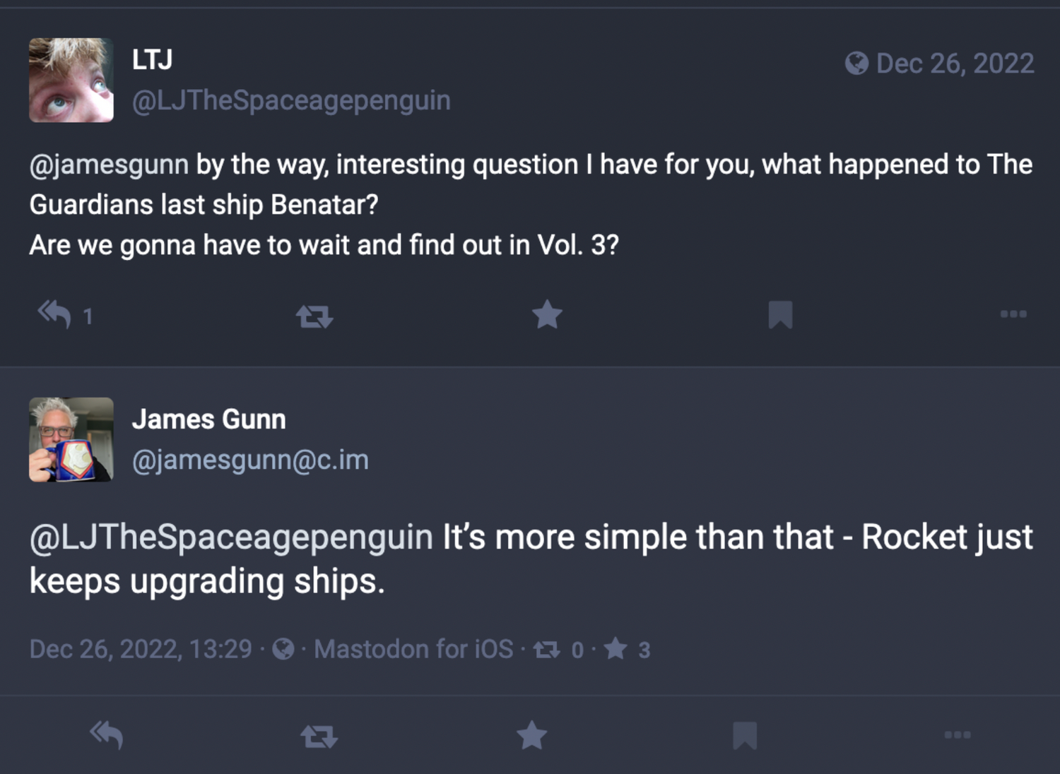
Task: Favourite LTJ's post with star icon
Action: (x=547, y=314)
